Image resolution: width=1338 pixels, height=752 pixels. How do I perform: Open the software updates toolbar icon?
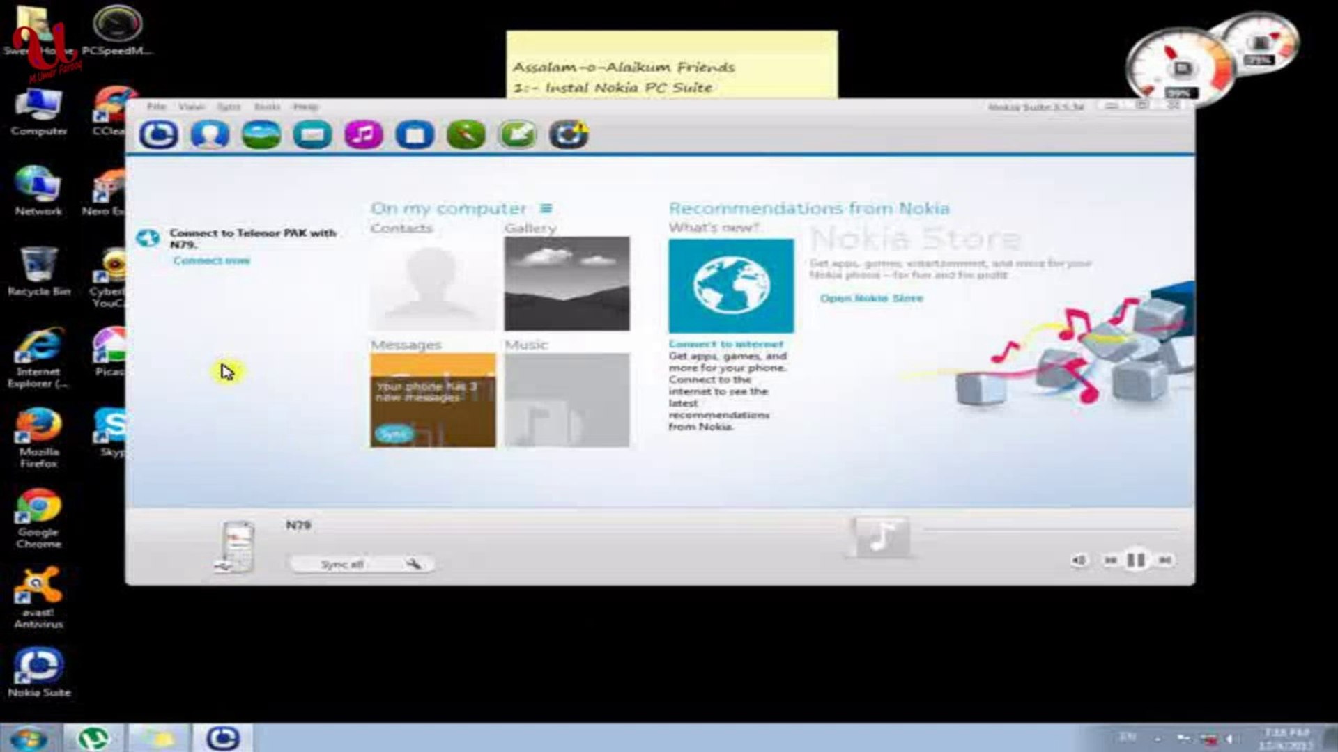tap(569, 134)
